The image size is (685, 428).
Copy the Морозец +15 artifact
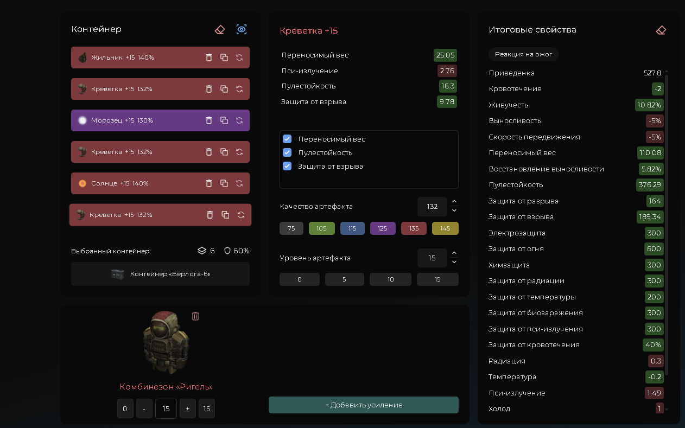[224, 120]
